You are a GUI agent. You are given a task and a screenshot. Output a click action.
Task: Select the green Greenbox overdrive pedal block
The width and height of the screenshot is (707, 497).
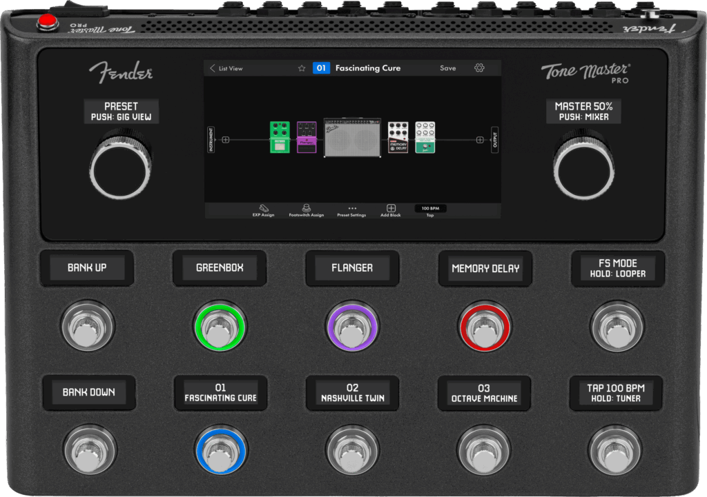(x=280, y=137)
